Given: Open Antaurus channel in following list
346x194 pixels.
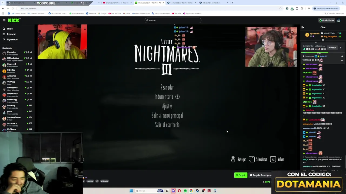Looking at the screenshot, I should click(x=17, y=77).
